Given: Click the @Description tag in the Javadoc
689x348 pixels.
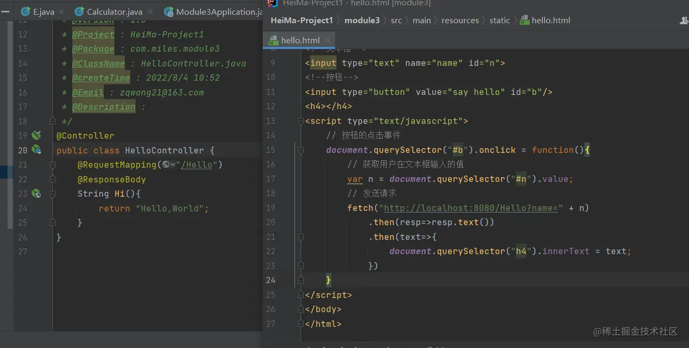Looking at the screenshot, I should coord(104,107).
